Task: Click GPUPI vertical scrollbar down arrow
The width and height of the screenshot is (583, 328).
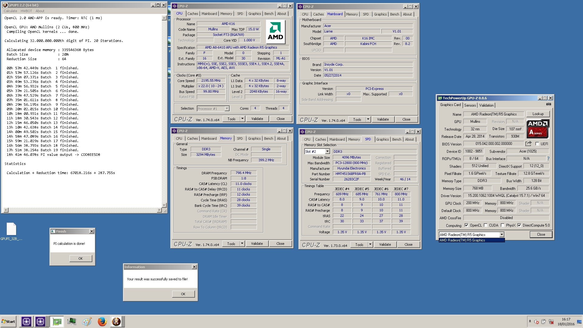Action: coord(164,205)
